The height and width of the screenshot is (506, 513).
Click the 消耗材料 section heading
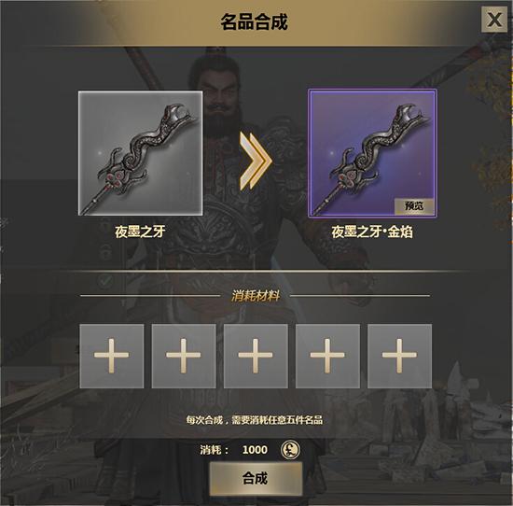coord(256,296)
